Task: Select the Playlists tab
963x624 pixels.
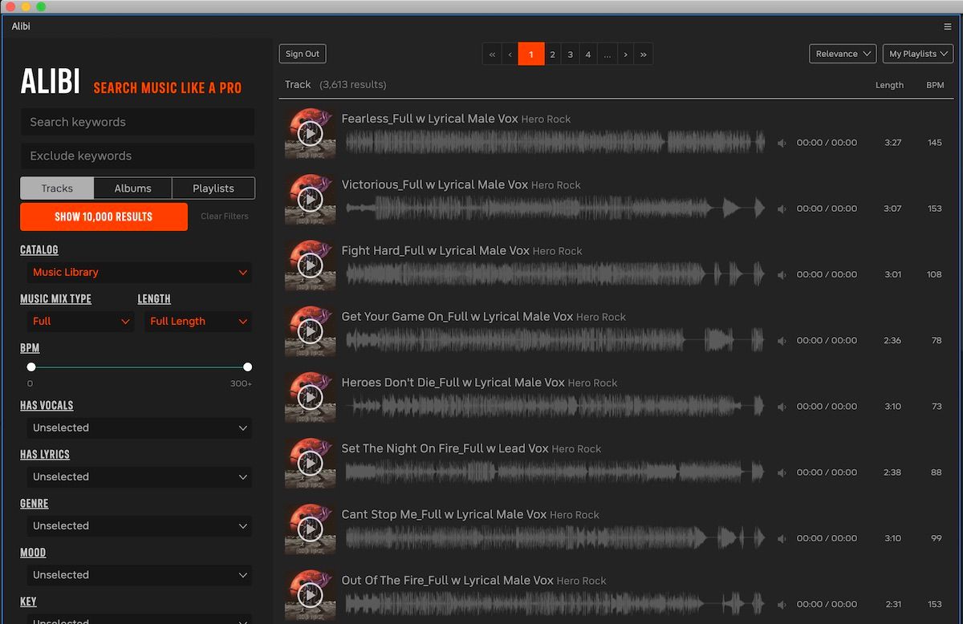Action: (213, 188)
